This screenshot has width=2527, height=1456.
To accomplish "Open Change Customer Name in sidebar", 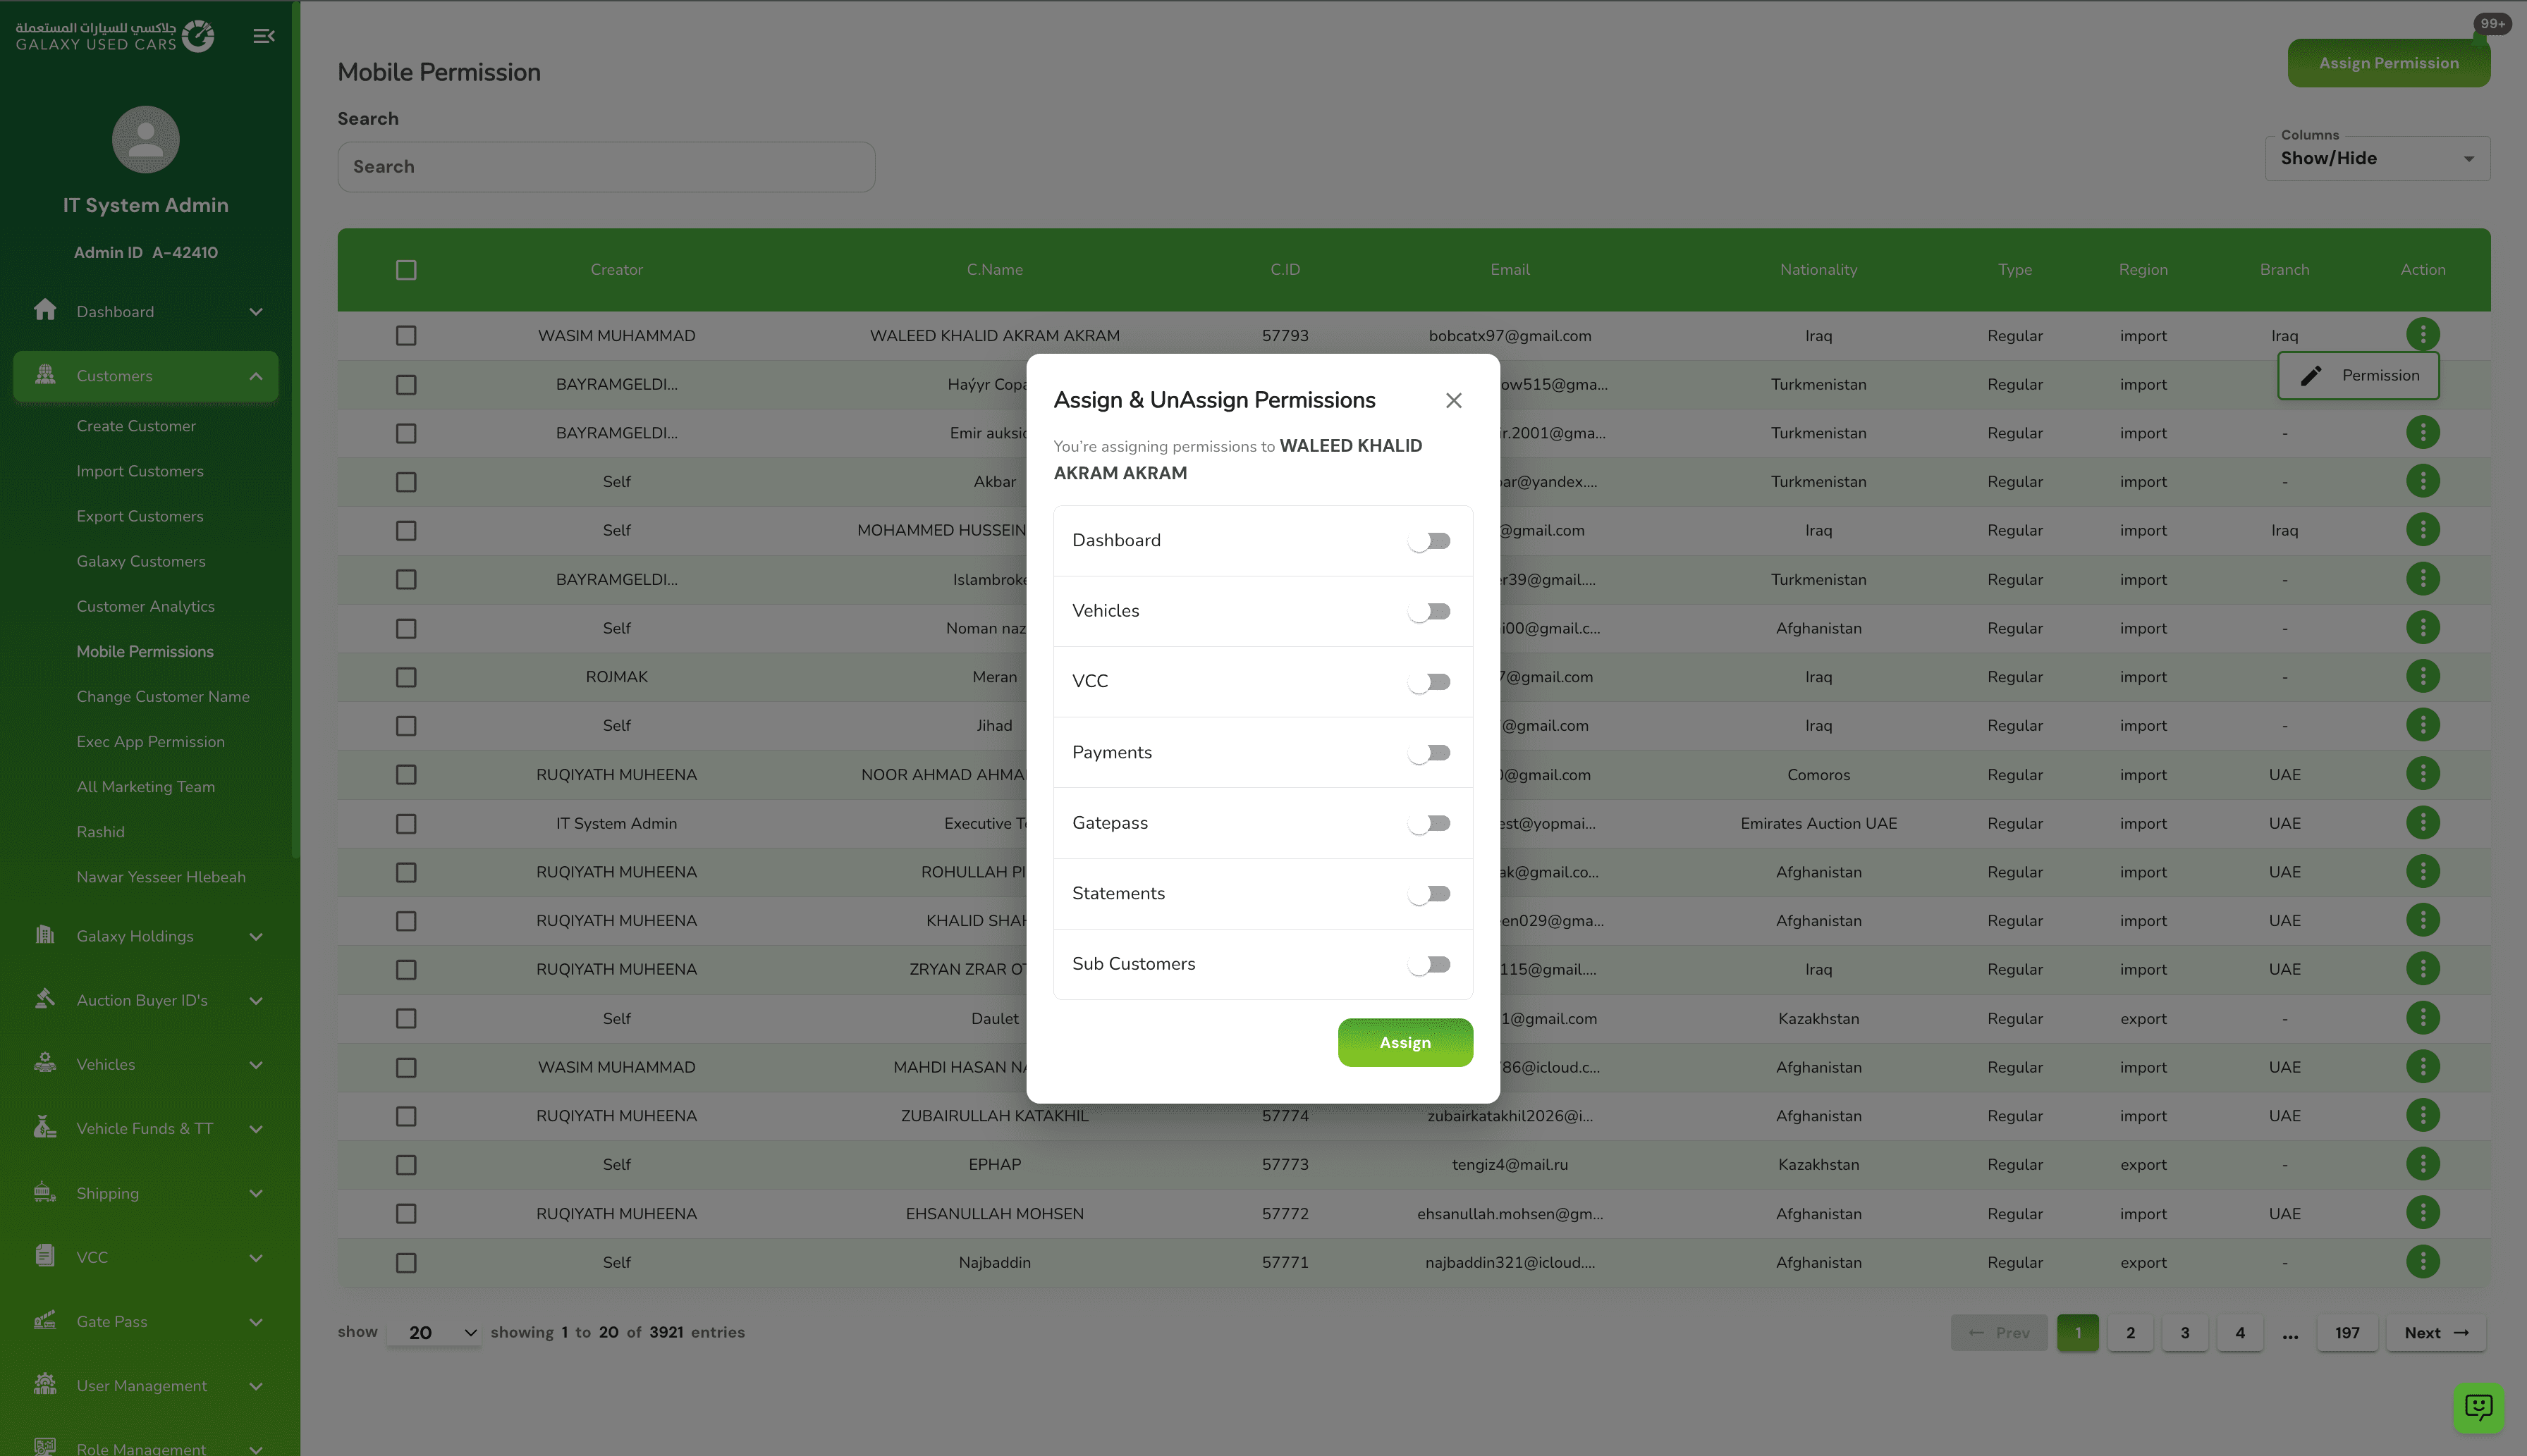I will point(163,696).
